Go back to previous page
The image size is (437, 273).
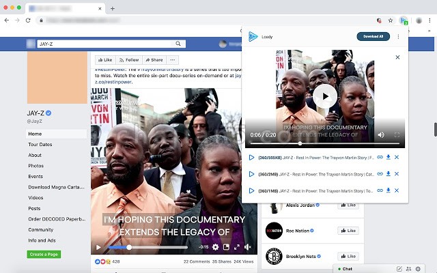[x=7, y=20]
